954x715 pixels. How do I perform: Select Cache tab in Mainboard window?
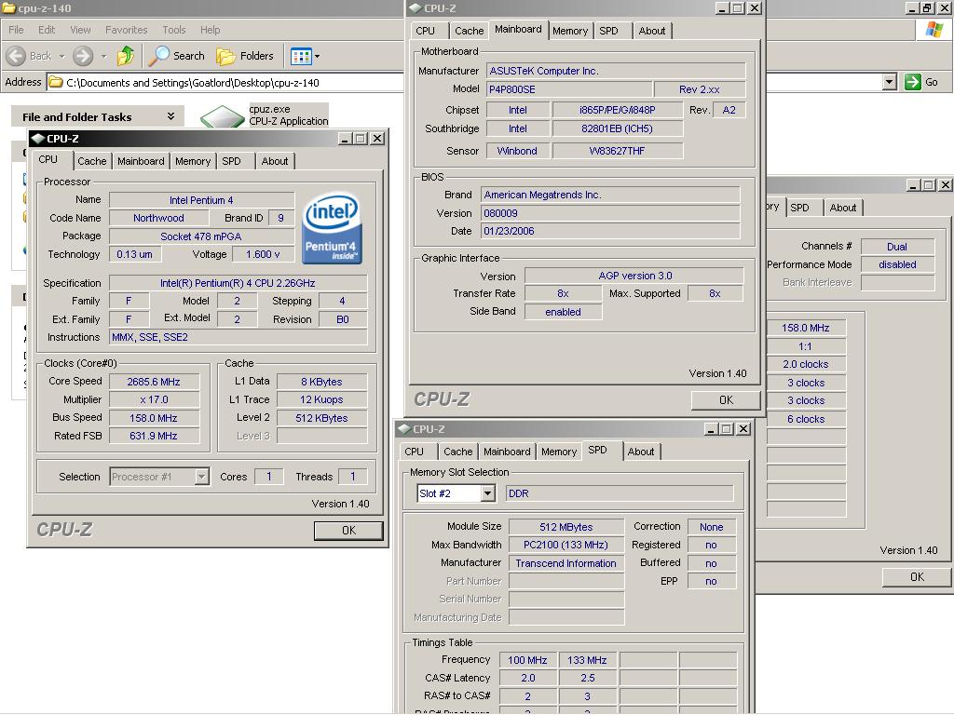[470, 31]
